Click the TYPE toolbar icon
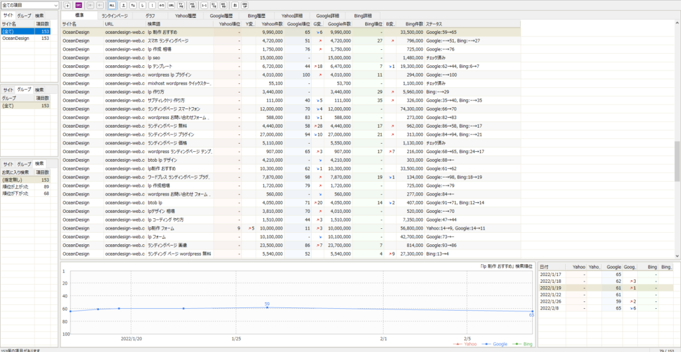681x352 pixels. (x=181, y=5)
